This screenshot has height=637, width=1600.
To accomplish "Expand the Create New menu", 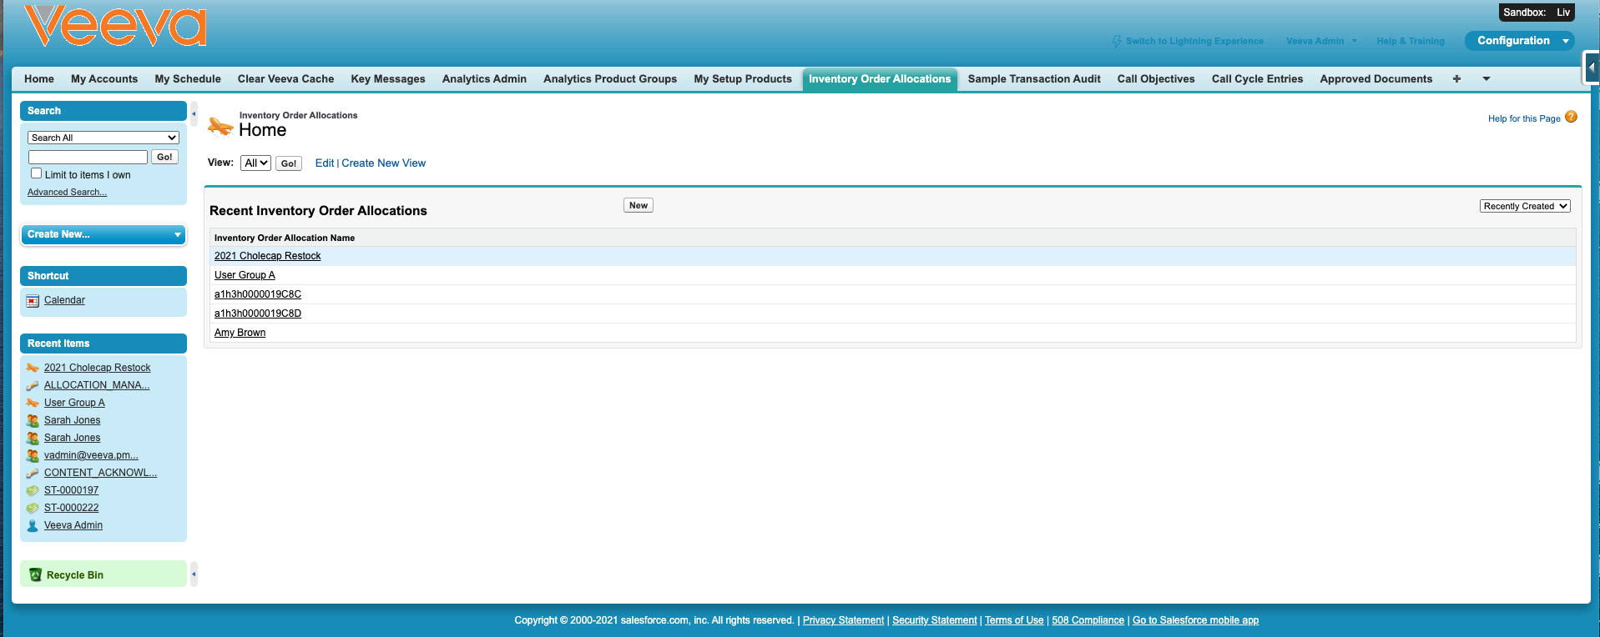I will click(x=103, y=235).
